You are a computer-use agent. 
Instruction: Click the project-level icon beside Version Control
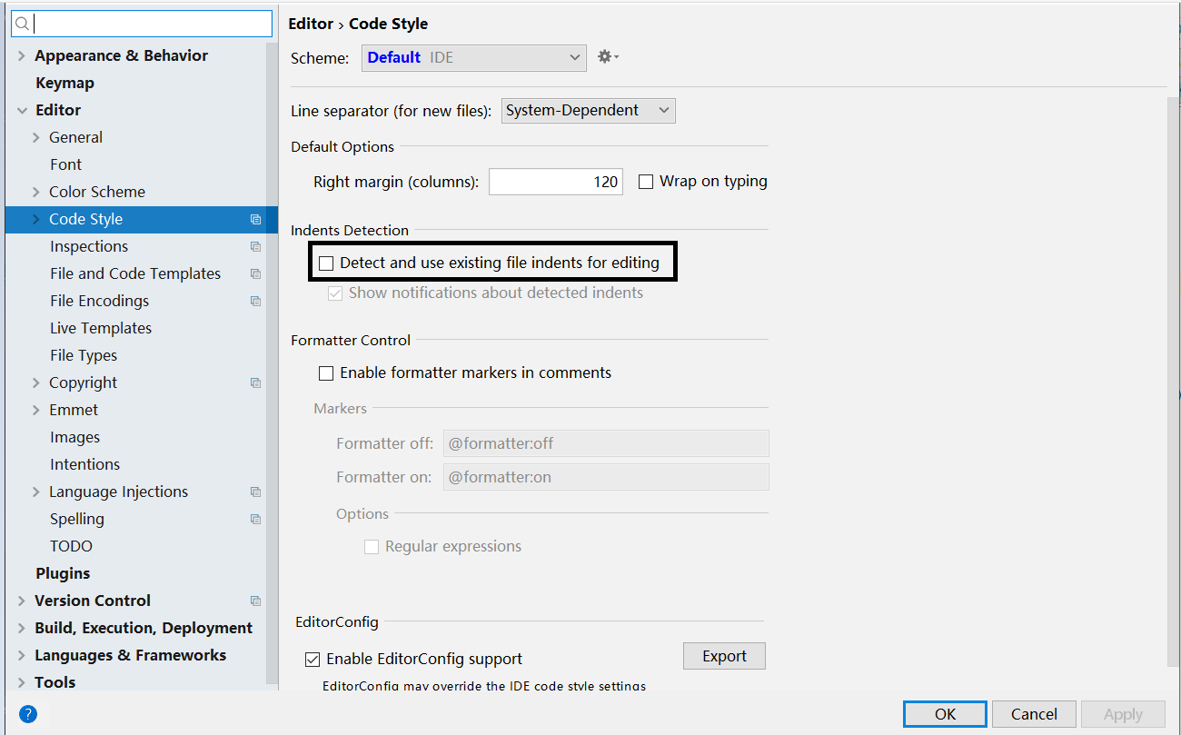pos(255,601)
